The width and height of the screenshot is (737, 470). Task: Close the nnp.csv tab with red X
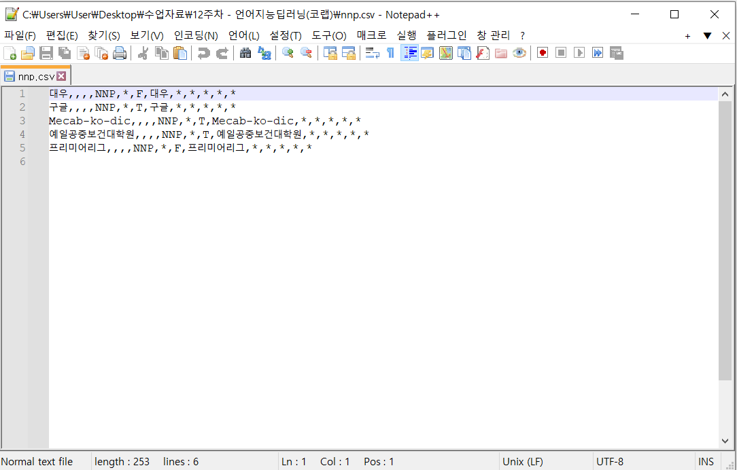(x=62, y=76)
